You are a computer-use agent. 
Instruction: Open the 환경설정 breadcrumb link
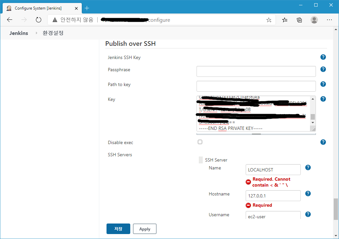click(53, 33)
